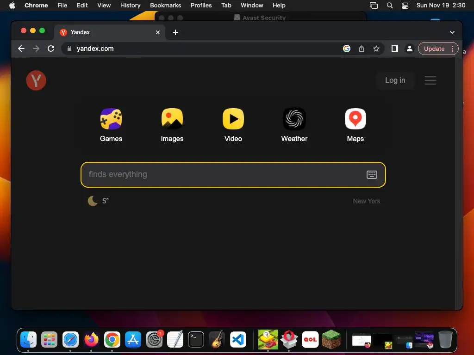This screenshot has width=474, height=355.
Task: Open the Bookmarks menu
Action: pyautogui.click(x=165, y=5)
